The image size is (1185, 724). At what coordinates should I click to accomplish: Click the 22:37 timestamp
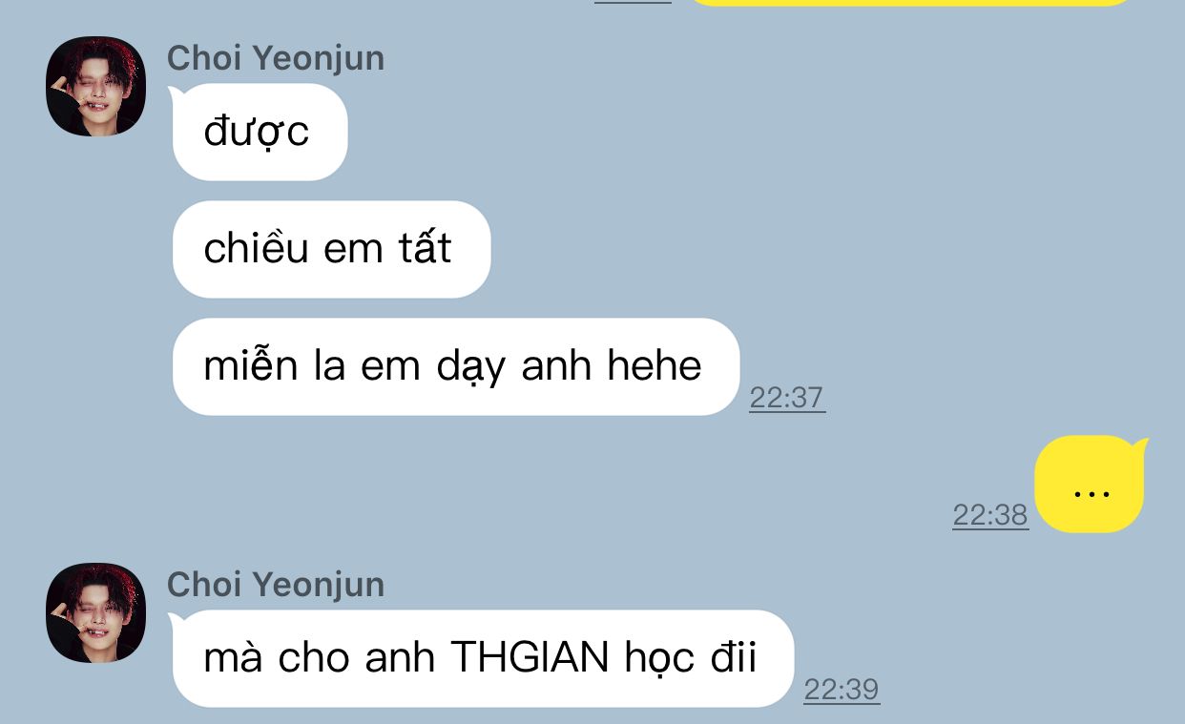tap(787, 398)
